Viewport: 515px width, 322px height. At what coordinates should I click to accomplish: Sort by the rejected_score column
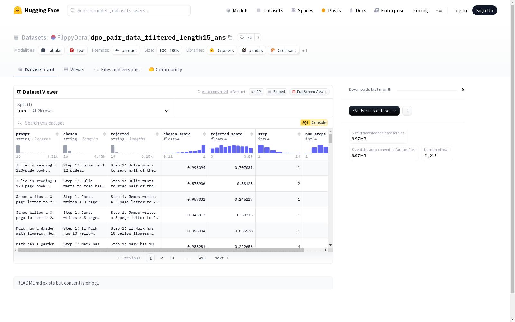click(x=252, y=134)
